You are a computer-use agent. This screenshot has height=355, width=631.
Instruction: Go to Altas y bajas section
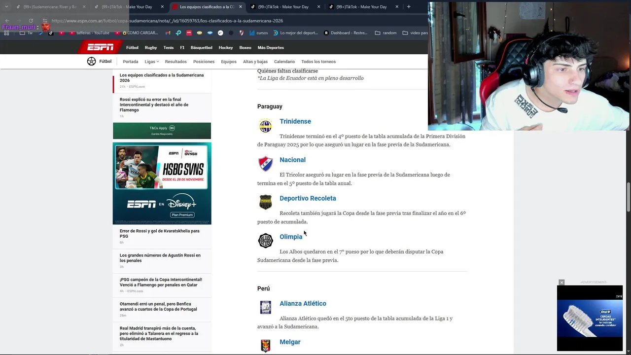pyautogui.click(x=255, y=62)
